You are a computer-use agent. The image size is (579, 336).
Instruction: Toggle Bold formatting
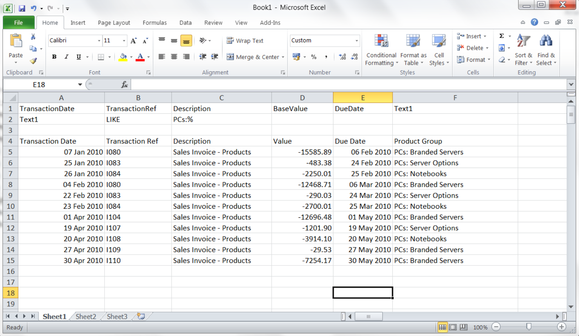pos(54,57)
